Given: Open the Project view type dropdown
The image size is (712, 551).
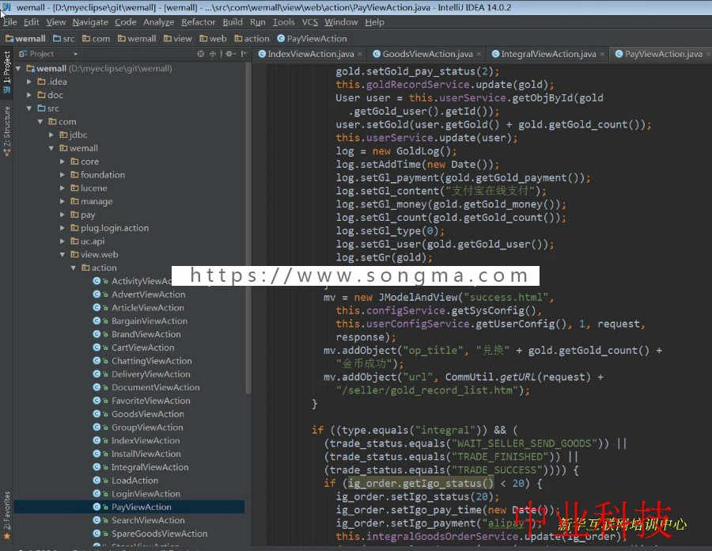Looking at the screenshot, I should click(75, 54).
